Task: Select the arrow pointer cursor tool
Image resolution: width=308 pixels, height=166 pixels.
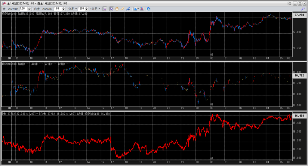Action: [111, 9]
